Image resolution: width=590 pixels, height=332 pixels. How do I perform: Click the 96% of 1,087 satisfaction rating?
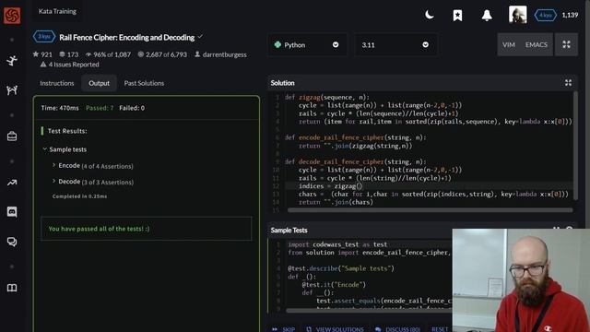[x=109, y=54]
